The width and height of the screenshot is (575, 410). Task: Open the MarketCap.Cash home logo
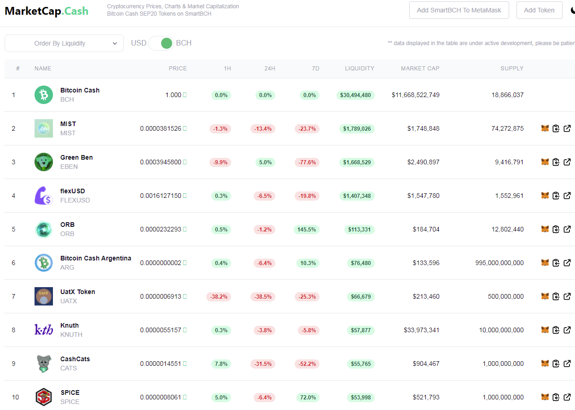[46, 11]
